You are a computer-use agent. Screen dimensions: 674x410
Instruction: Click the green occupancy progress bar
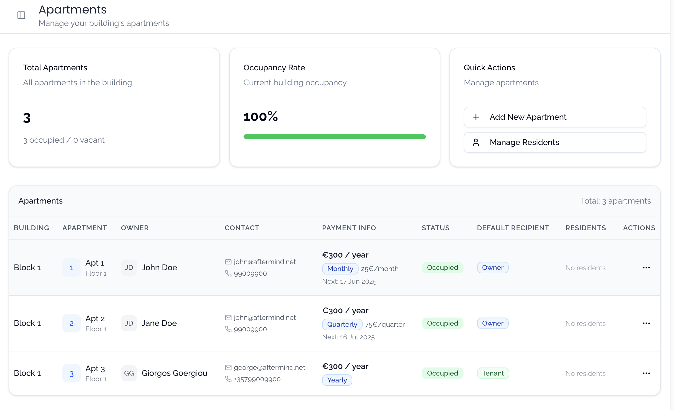334,137
